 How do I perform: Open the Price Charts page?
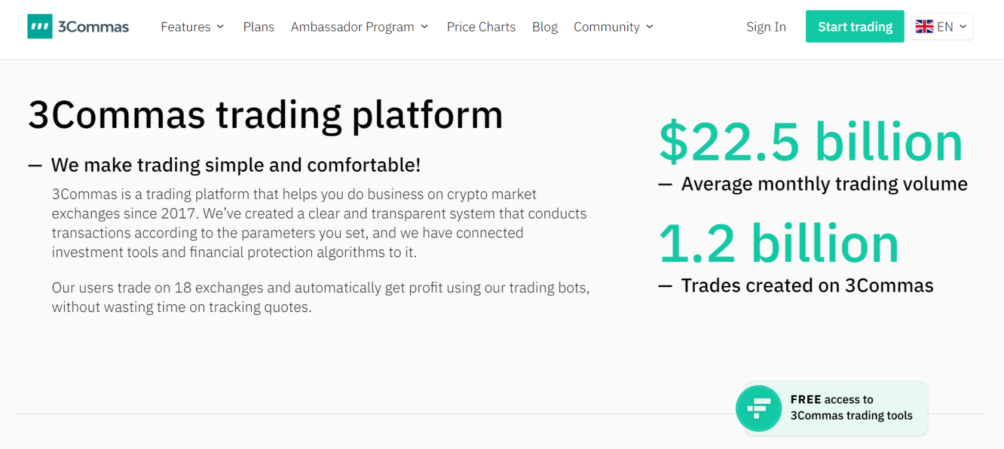click(x=481, y=27)
